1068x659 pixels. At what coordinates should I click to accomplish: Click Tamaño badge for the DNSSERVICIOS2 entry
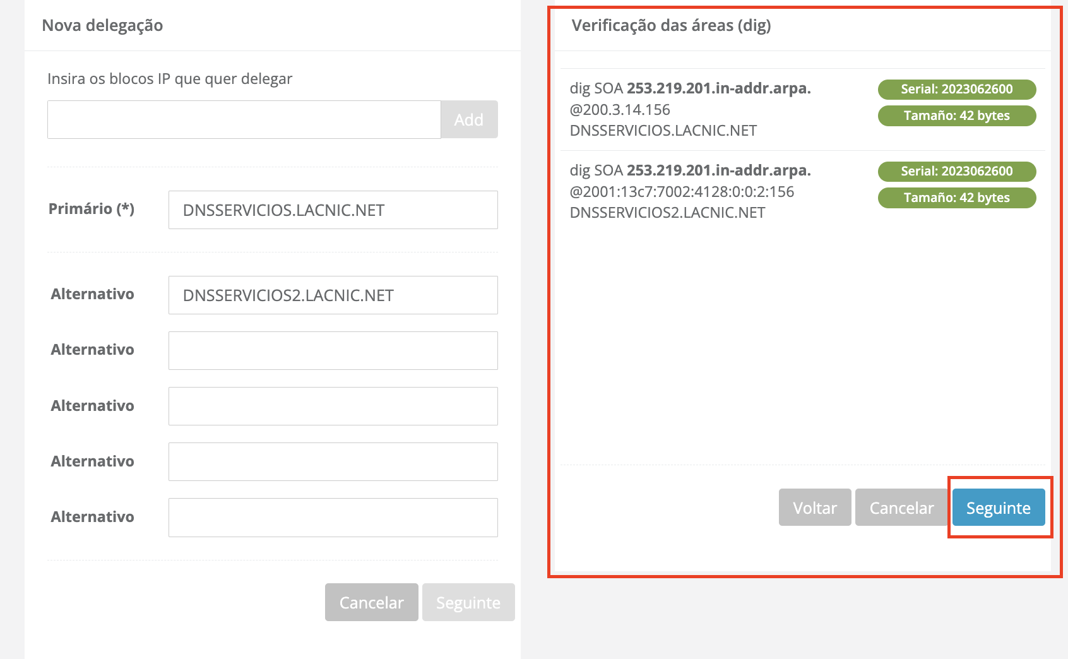click(956, 198)
